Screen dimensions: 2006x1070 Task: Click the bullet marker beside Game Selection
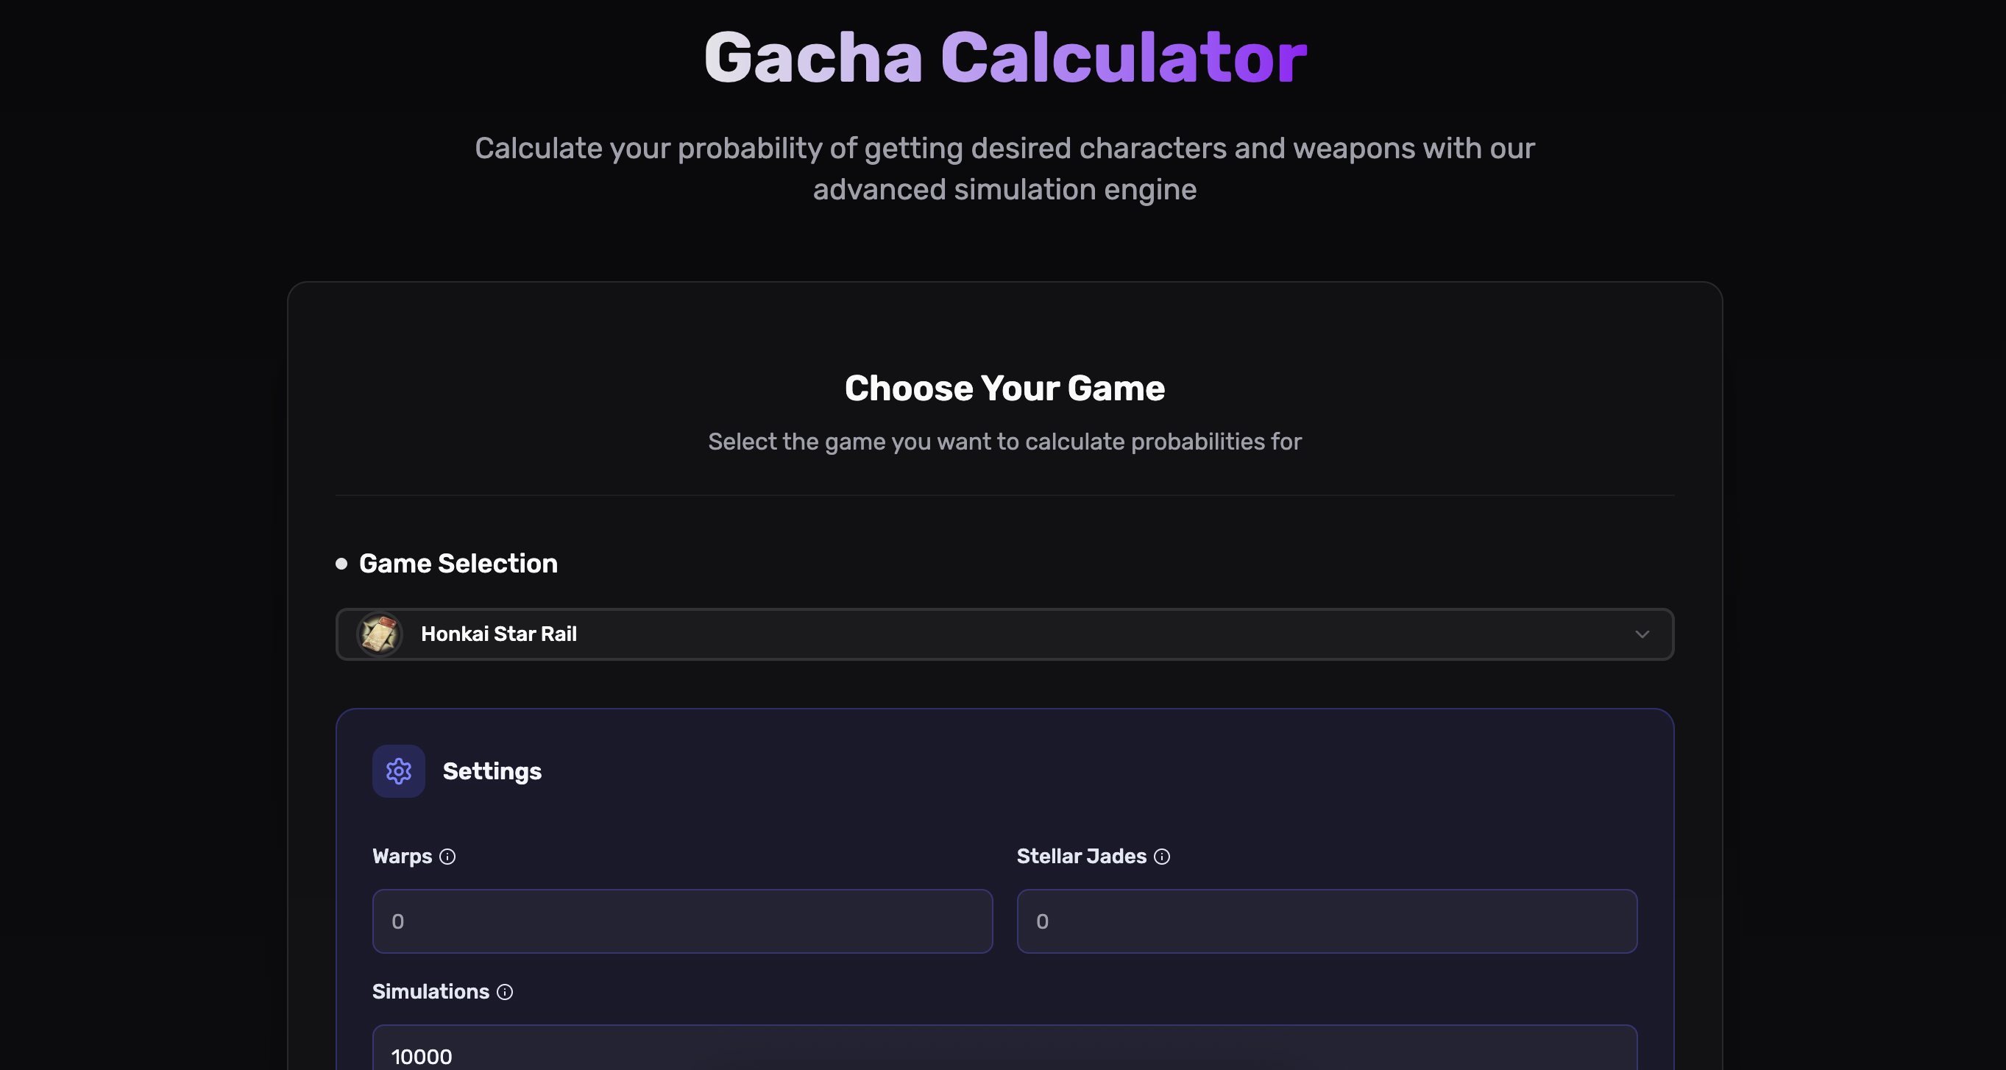pos(341,564)
